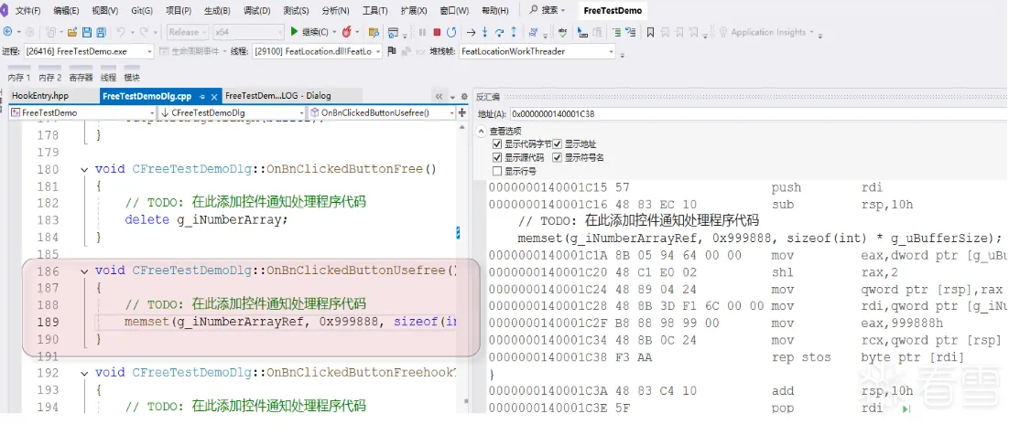Viewport: 1020px width, 435px height.
Task: Open the 帮助(H) menu
Action: (x=495, y=11)
